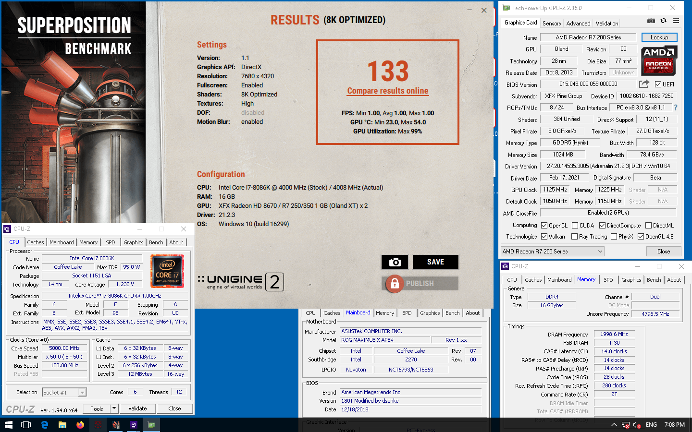Click the BIOS Version value field
Image resolution: width=692 pixels, height=432 pixels.
pyautogui.click(x=588, y=84)
